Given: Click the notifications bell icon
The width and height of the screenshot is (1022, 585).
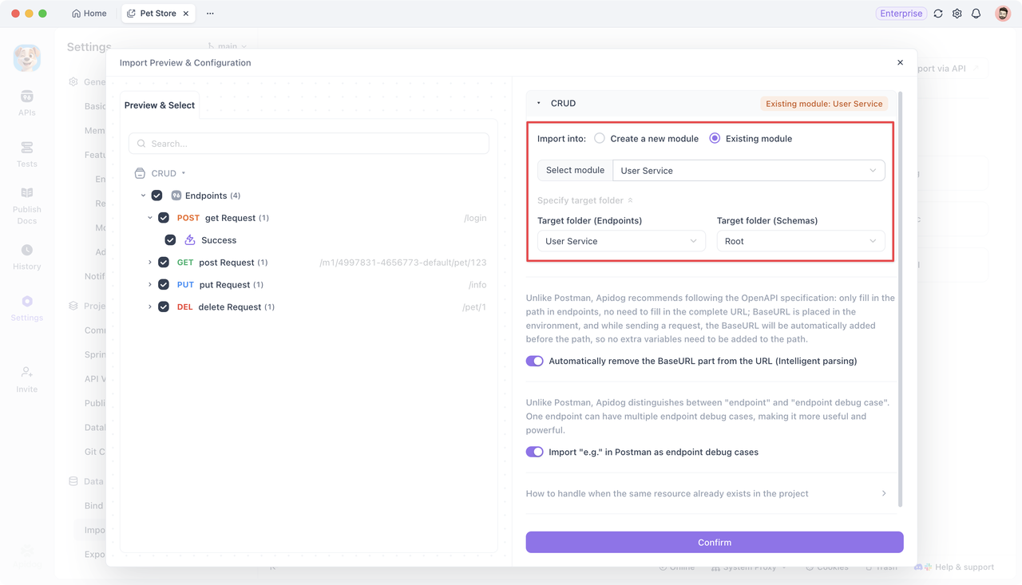Looking at the screenshot, I should pos(976,14).
